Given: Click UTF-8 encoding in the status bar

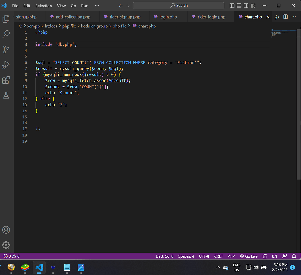Looking at the screenshot, I should [204, 256].
